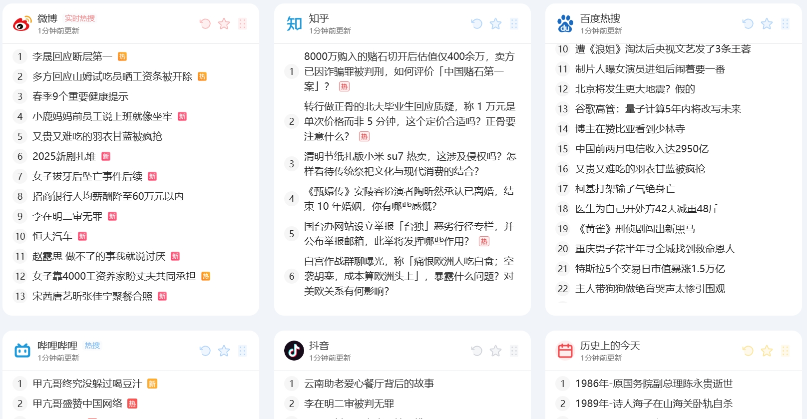Refresh the Douyin card
807x419 pixels.
[477, 351]
